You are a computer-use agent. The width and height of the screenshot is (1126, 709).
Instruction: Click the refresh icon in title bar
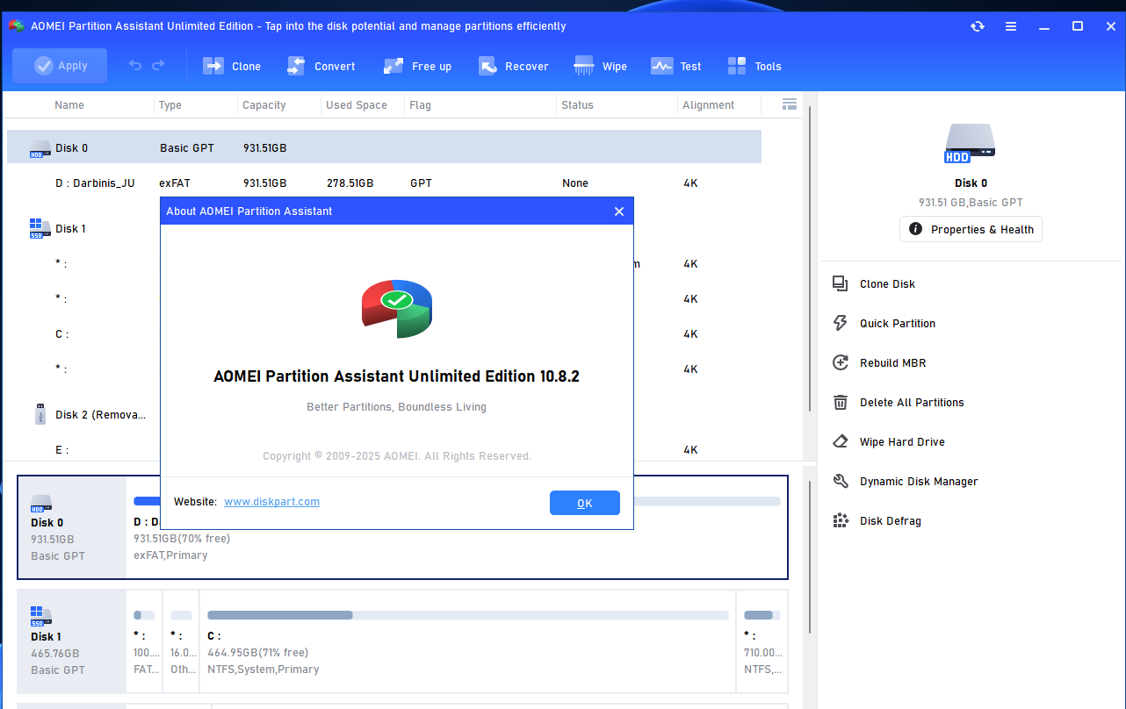click(978, 26)
